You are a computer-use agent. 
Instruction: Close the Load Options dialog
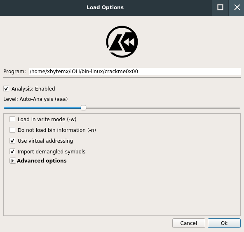(x=237, y=7)
